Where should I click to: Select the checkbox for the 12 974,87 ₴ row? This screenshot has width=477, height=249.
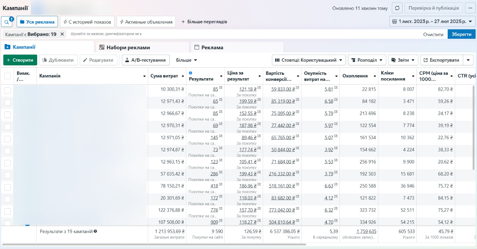point(7,151)
